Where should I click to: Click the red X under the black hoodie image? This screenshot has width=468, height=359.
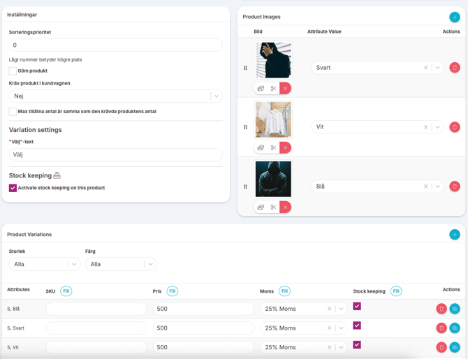(285, 89)
